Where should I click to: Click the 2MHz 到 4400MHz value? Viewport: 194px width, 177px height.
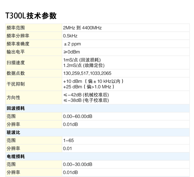[82, 28]
